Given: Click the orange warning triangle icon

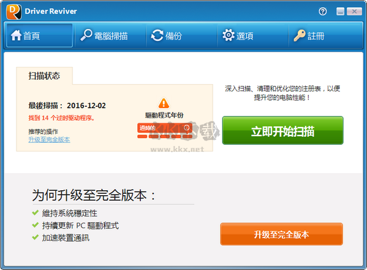Looking at the screenshot, I should click(x=164, y=103).
